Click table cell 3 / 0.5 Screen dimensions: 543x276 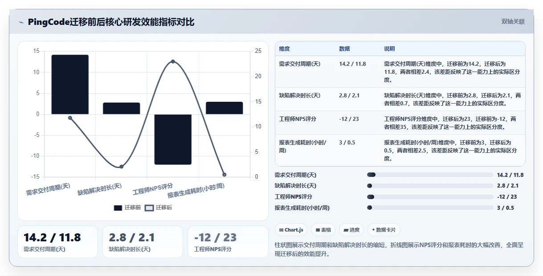click(x=347, y=143)
